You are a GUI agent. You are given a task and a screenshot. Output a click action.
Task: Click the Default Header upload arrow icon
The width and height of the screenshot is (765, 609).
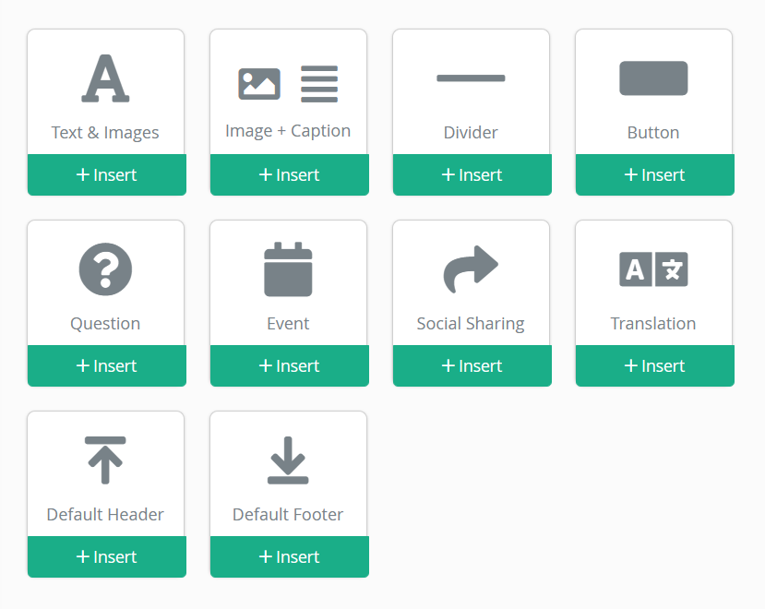(105, 460)
